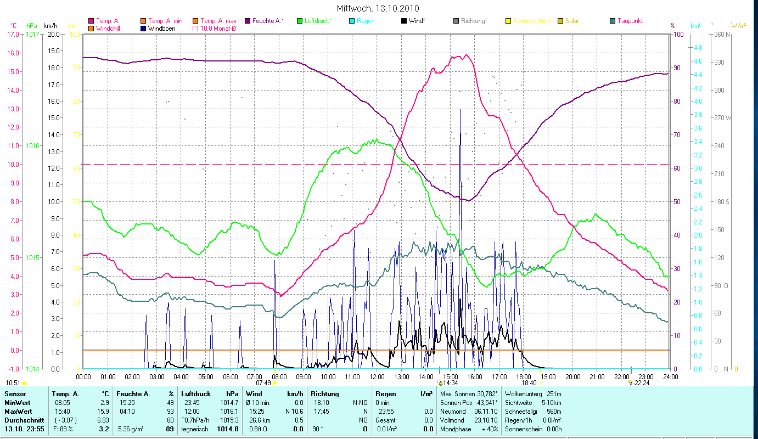Select the 'Temp. A. max' legend label
The height and width of the screenshot is (439, 758).
(x=218, y=21)
